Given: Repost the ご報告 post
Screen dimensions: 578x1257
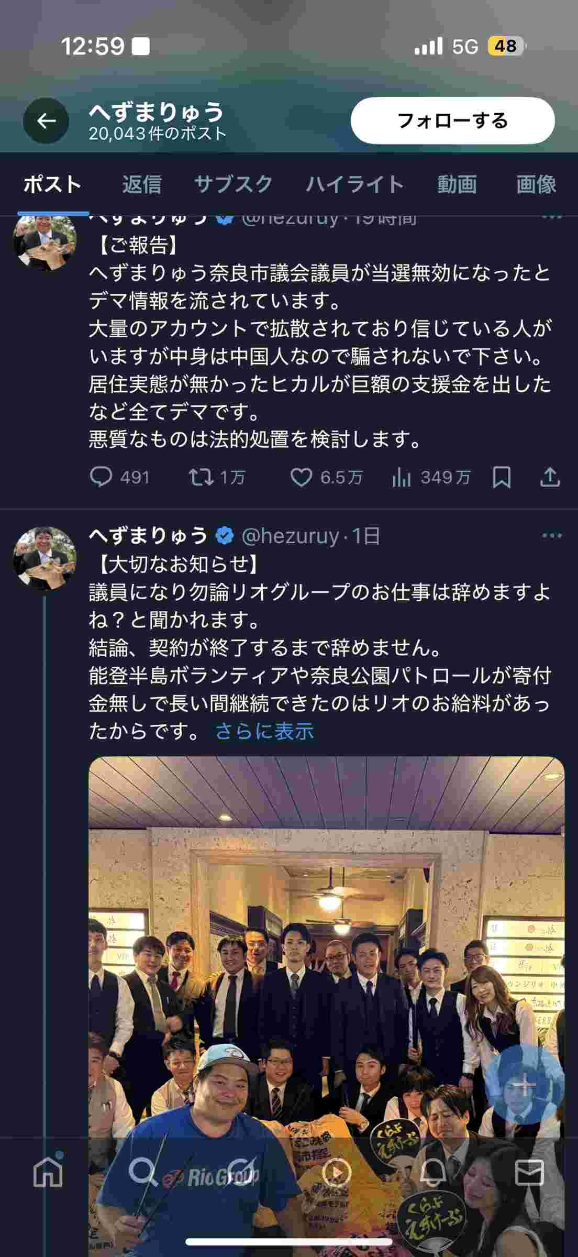Looking at the screenshot, I should pyautogui.click(x=217, y=477).
